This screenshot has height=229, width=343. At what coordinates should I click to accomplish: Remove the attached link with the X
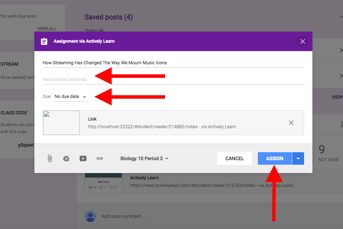pyautogui.click(x=291, y=123)
